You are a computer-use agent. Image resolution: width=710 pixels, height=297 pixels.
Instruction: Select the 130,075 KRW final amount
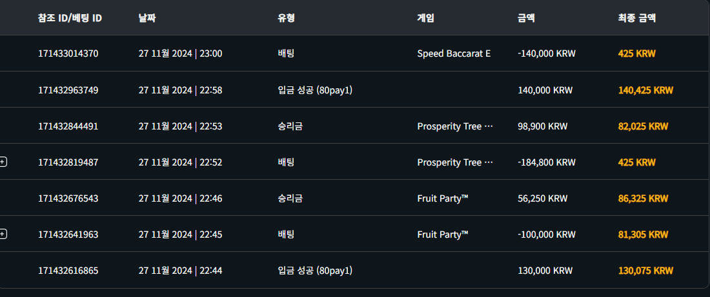[645, 271]
